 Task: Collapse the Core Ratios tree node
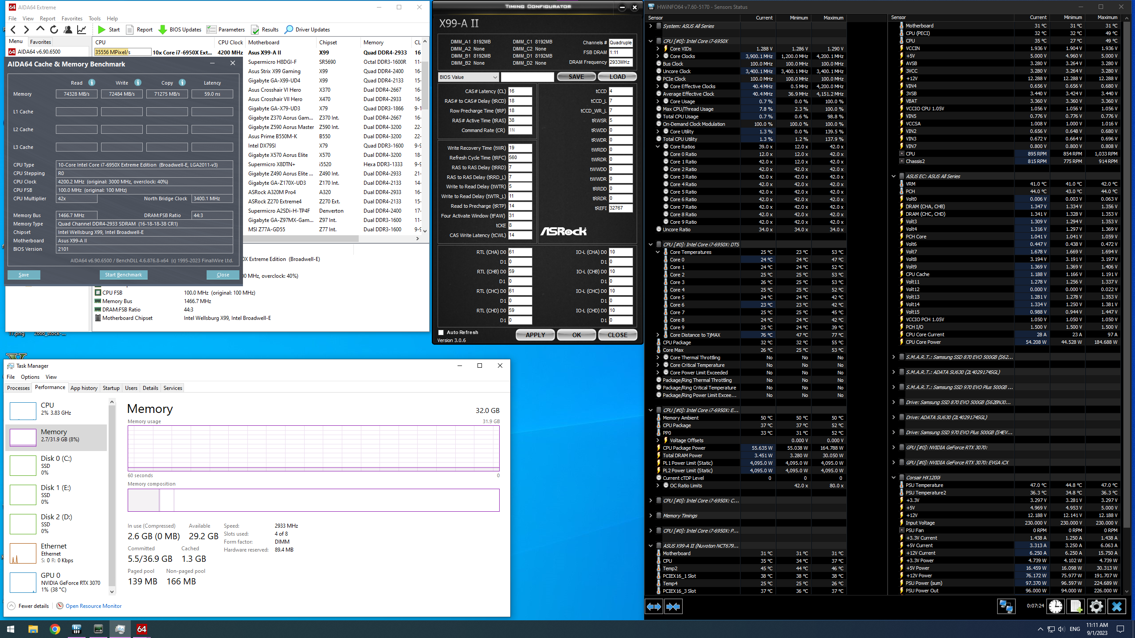click(x=658, y=147)
